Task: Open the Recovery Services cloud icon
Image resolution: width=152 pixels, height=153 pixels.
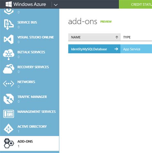Action: (x=9, y=69)
